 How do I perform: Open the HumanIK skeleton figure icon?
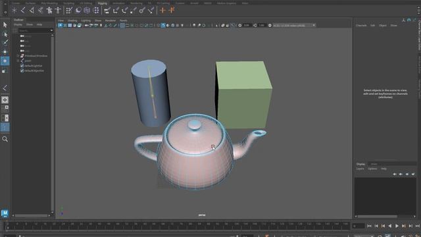(x=58, y=11)
